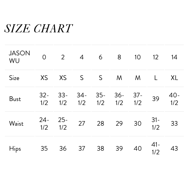Select hips value 43
Image resolution: width=185 pixels, height=185 pixels.
[x=174, y=148]
